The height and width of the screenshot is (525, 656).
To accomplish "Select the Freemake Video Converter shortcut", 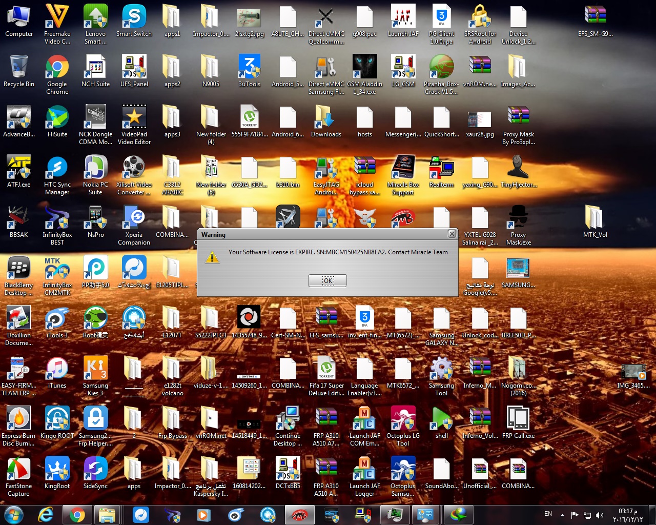I will coord(57,25).
